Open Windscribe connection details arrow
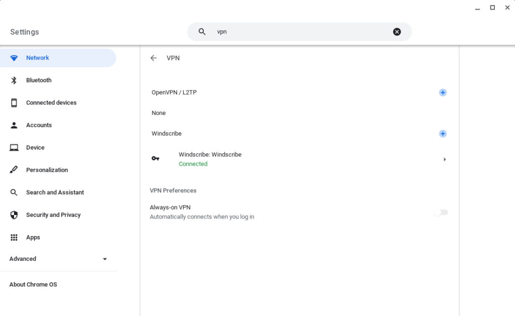The height and width of the screenshot is (316, 515). (445, 159)
